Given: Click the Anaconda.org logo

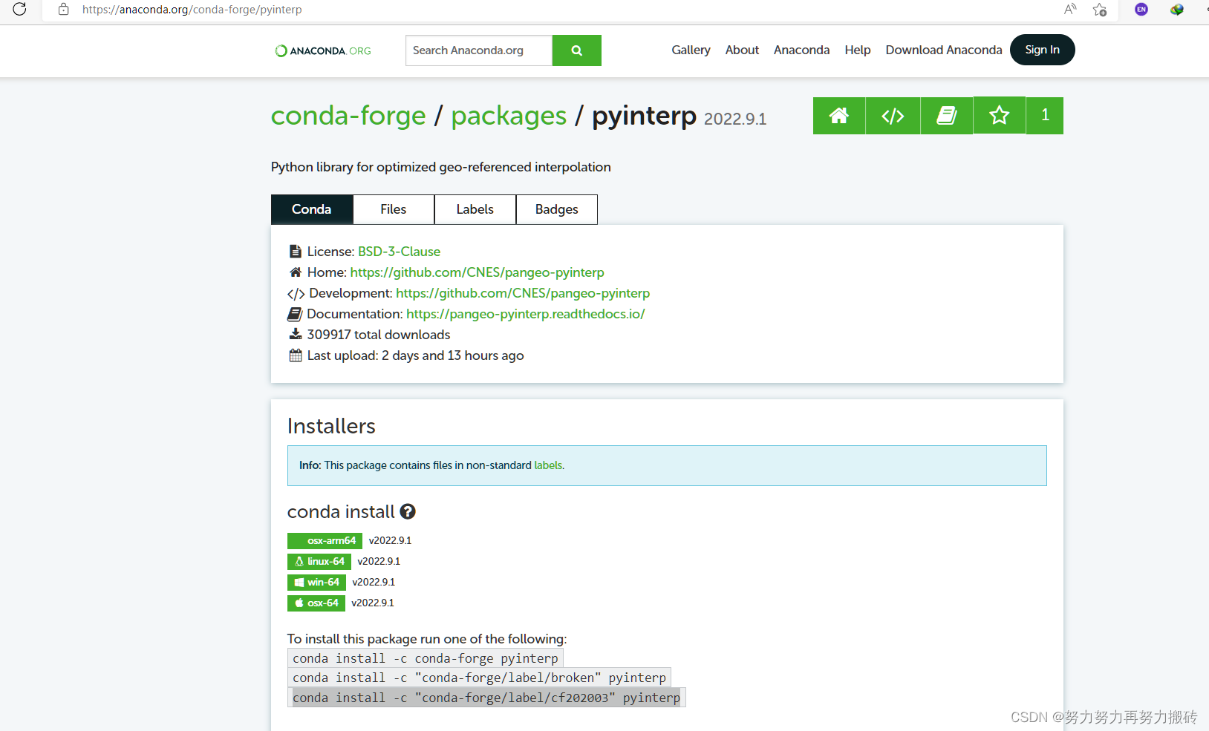Looking at the screenshot, I should (322, 50).
